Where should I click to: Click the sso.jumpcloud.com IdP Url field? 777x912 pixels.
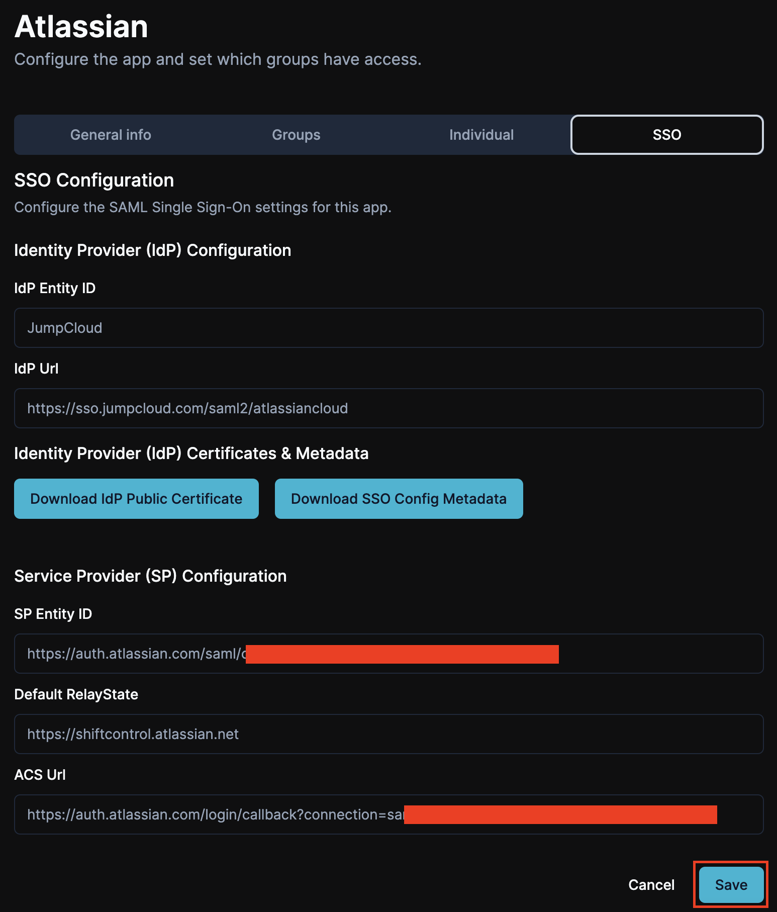tap(388, 408)
